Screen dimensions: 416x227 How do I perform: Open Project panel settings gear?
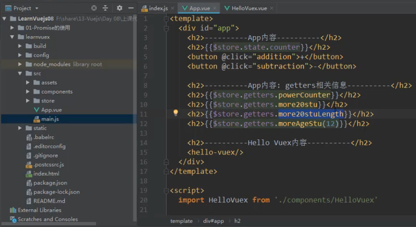pos(120,8)
